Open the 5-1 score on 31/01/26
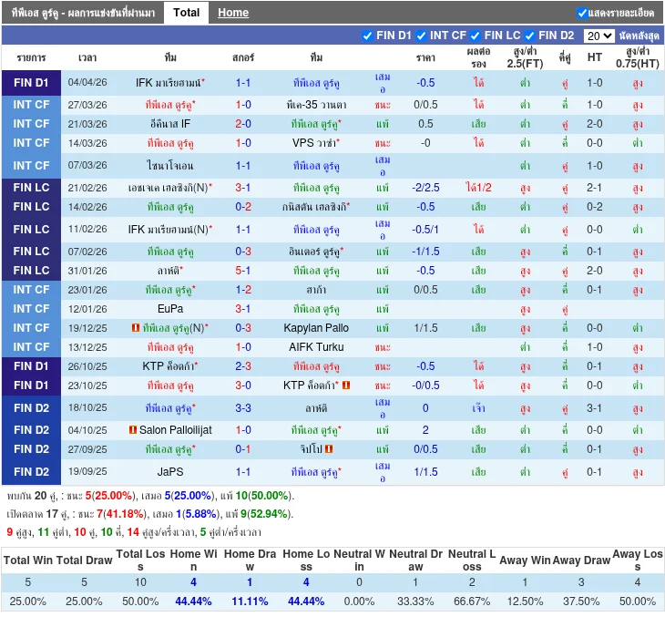The height and width of the screenshot is (617, 665). (243, 271)
